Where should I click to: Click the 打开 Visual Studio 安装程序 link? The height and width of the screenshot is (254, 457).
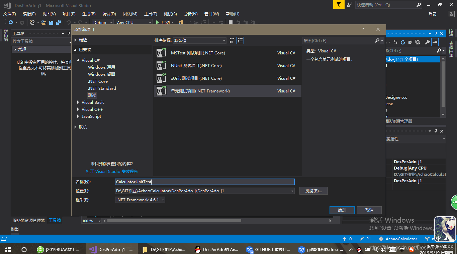pyautogui.click(x=112, y=172)
